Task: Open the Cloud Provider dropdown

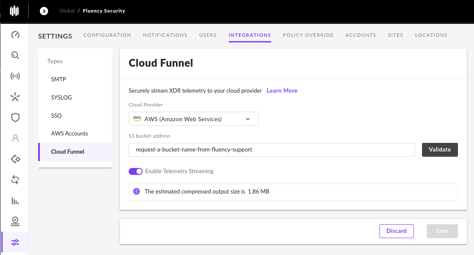Action: pos(194,119)
